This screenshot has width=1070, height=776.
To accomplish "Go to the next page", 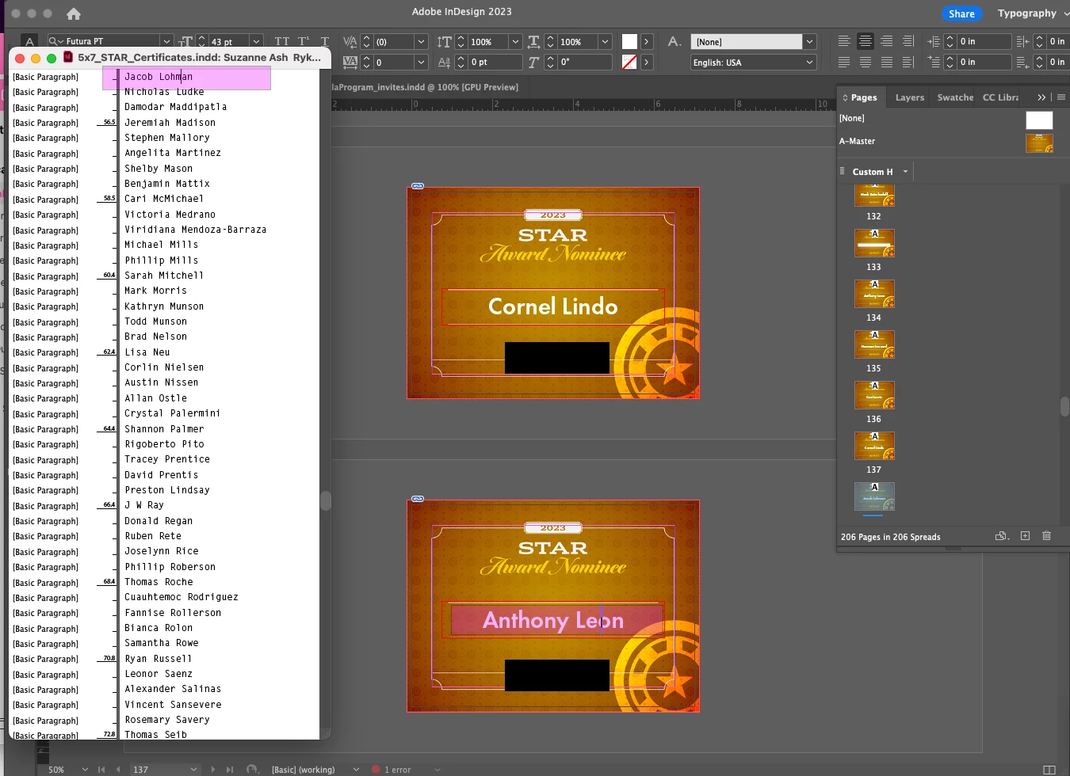I will 212,770.
